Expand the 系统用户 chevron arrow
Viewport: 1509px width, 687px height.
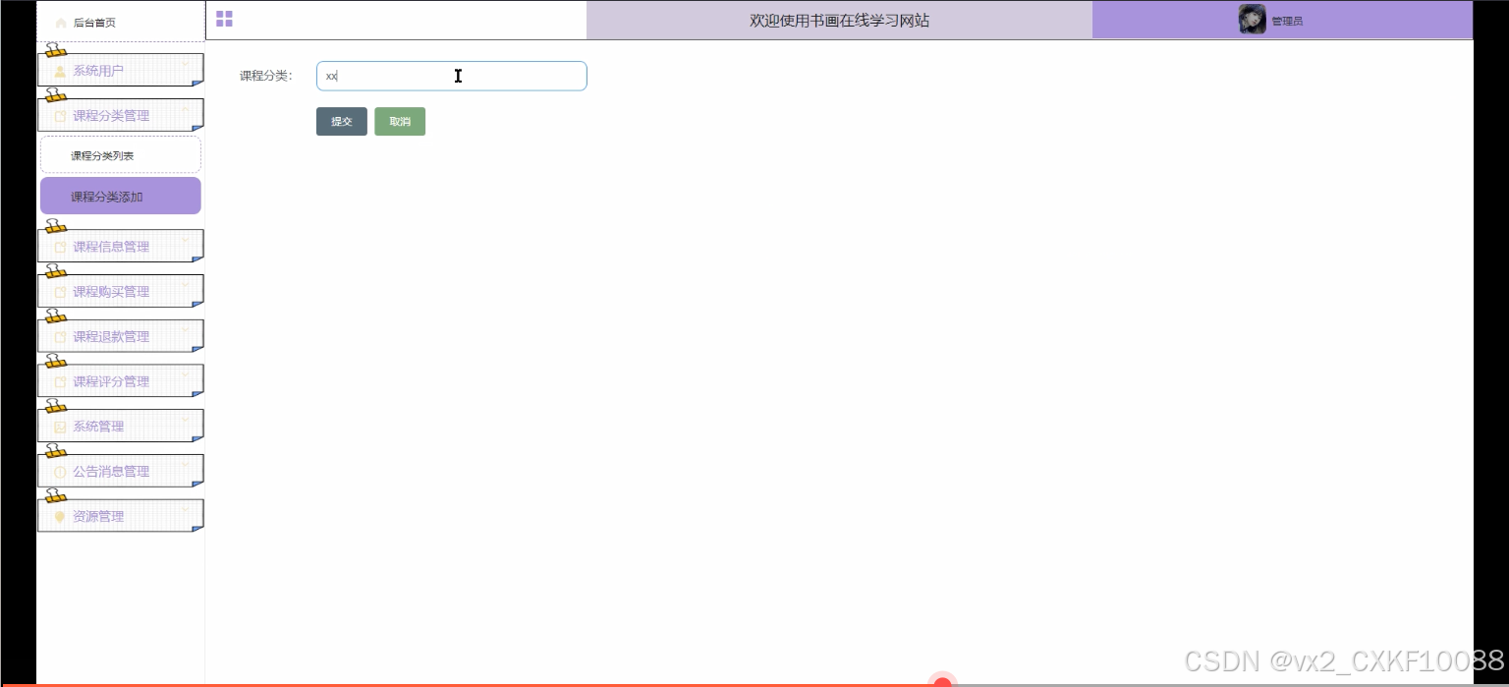tap(185, 63)
